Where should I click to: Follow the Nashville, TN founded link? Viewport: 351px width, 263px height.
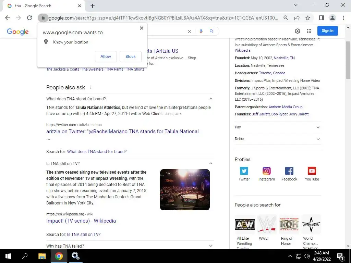pos(284,58)
